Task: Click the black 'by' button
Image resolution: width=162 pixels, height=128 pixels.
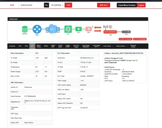Action: [x=46, y=5]
